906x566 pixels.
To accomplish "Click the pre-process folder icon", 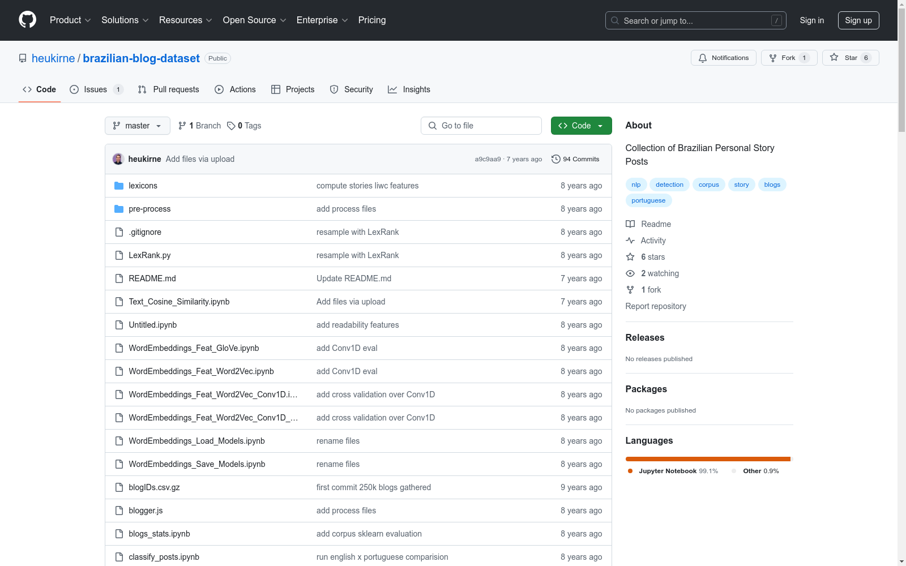I will pos(119,209).
